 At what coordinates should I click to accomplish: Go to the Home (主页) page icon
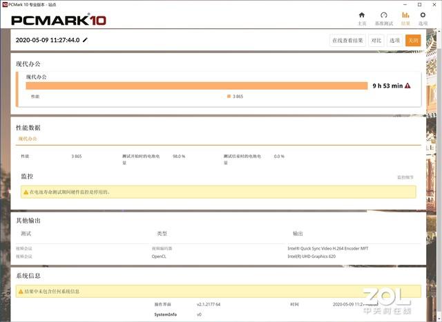(x=362, y=15)
